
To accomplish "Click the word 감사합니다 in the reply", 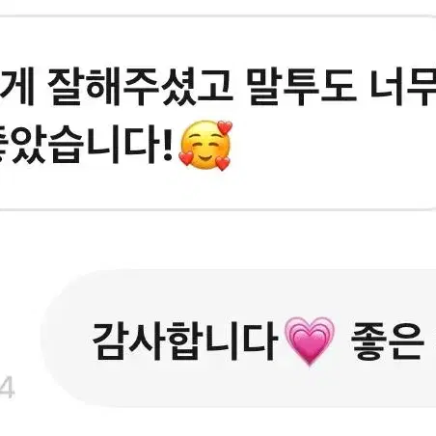I will click(185, 341).
